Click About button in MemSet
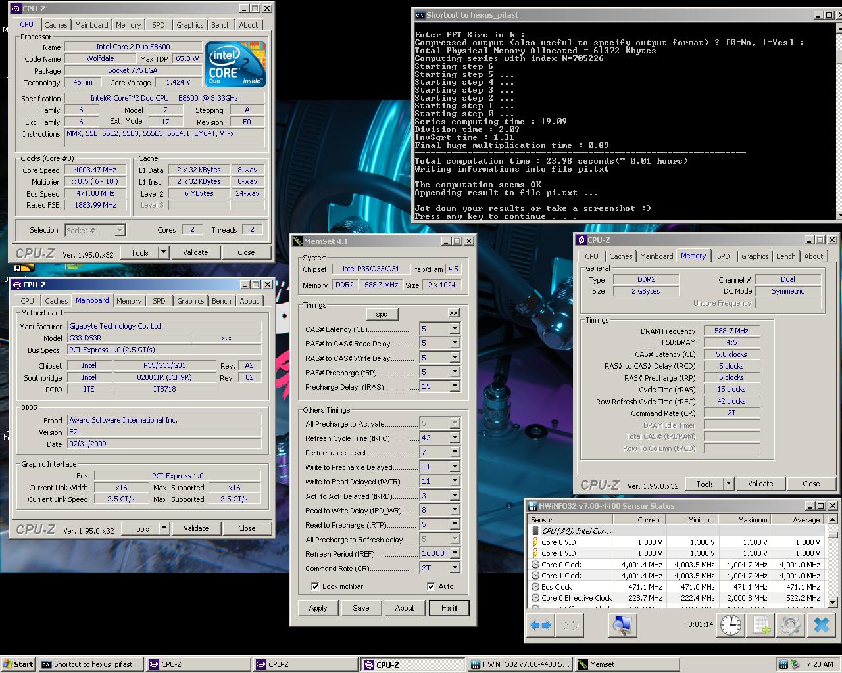 pos(405,608)
